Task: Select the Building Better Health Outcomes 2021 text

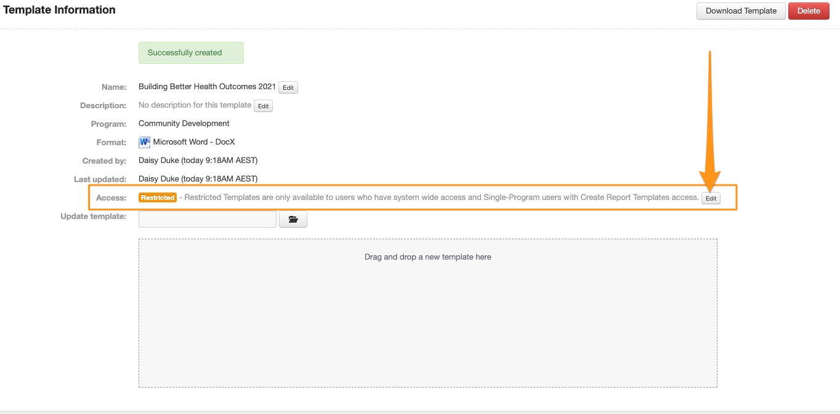Action: 207,87
